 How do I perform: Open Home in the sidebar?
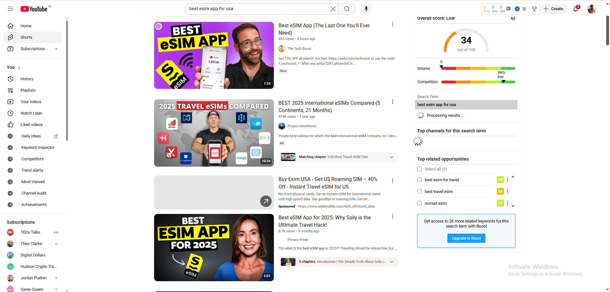coord(32,26)
